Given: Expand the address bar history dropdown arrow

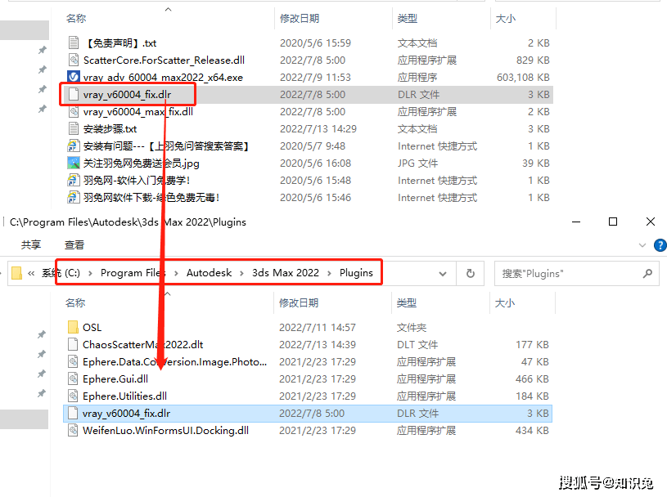Looking at the screenshot, I should tap(445, 274).
